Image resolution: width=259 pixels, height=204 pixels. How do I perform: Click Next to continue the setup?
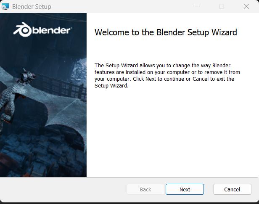(185, 189)
